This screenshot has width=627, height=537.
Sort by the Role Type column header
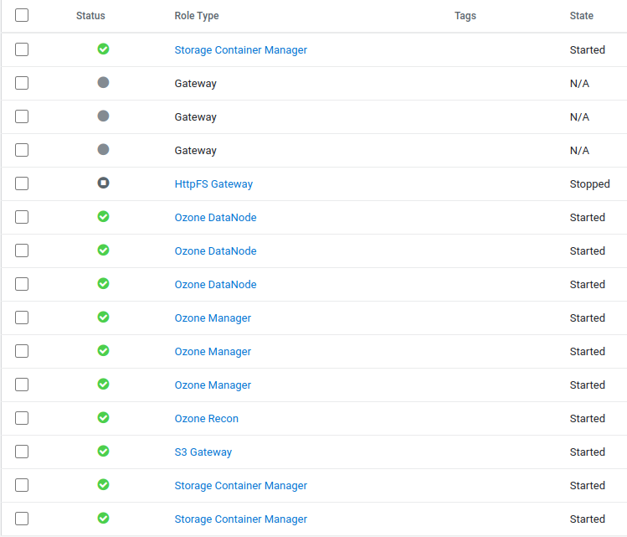coord(197,16)
